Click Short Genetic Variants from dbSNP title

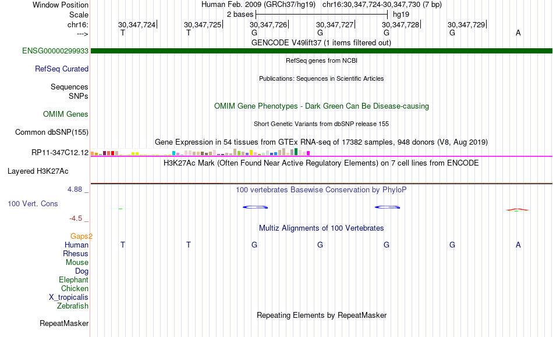(x=321, y=124)
